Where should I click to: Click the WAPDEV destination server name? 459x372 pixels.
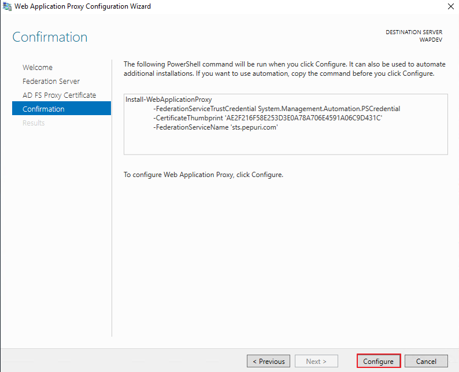coord(431,40)
